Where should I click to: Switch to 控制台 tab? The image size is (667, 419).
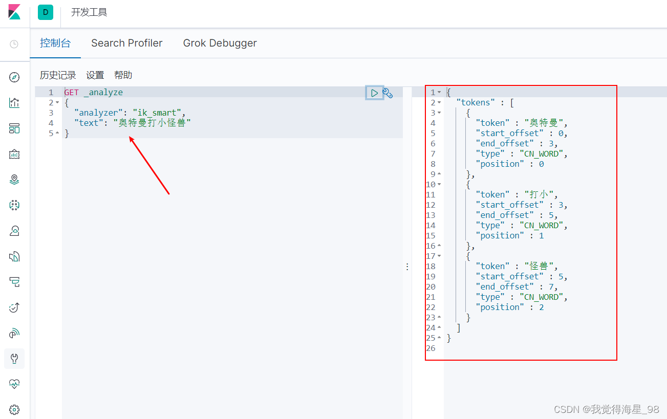click(55, 43)
